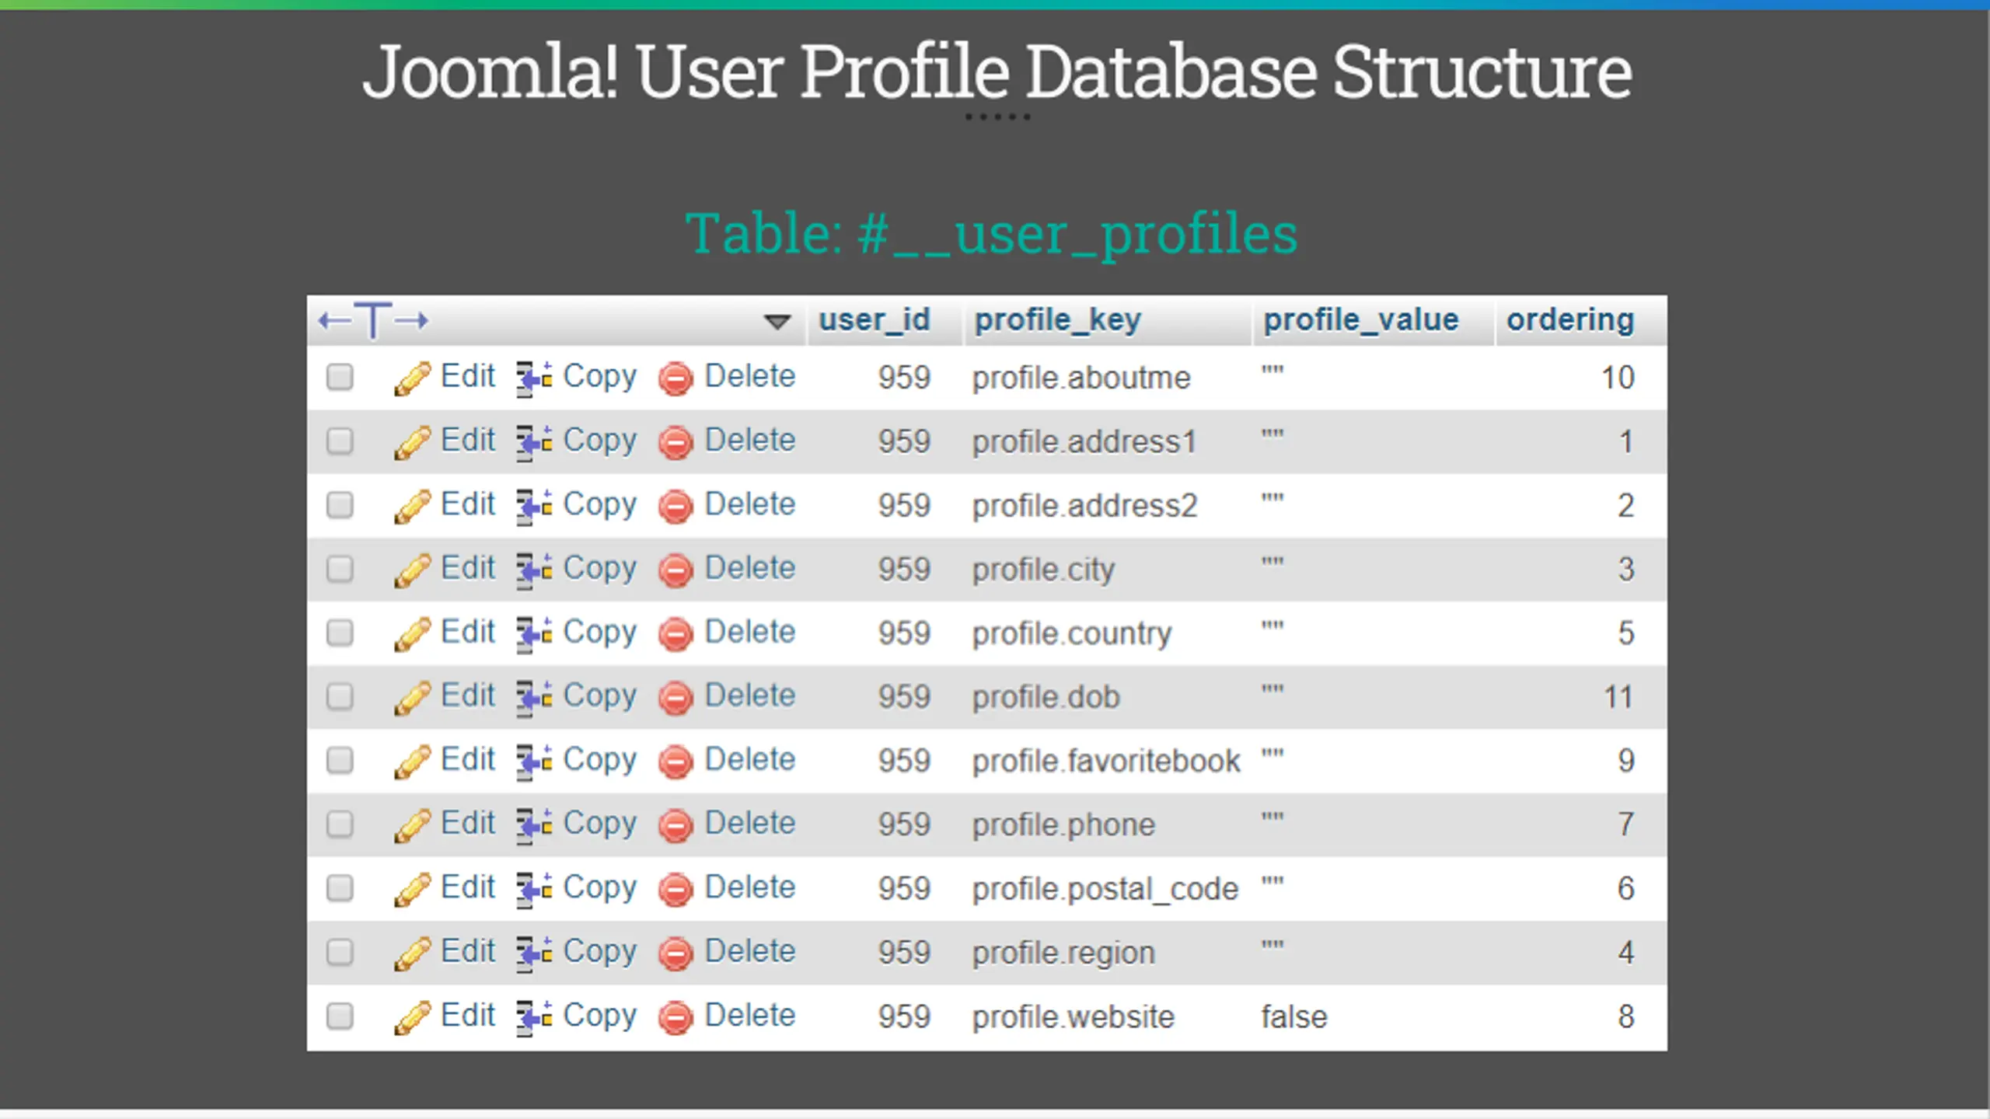This screenshot has height=1119, width=1990.
Task: Select the profile.country row checkbox
Action: click(x=340, y=633)
